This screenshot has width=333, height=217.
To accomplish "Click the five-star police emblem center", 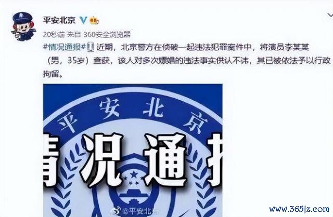I will [x=134, y=174].
